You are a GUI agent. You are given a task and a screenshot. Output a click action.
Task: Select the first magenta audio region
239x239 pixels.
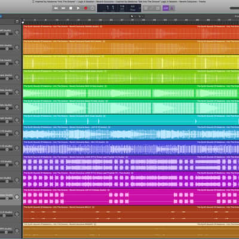coord(110,197)
